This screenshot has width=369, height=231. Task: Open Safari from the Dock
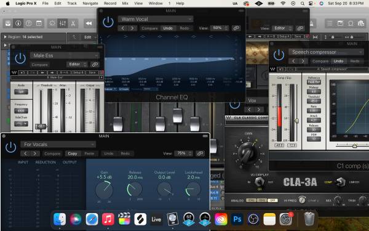(x=92, y=219)
